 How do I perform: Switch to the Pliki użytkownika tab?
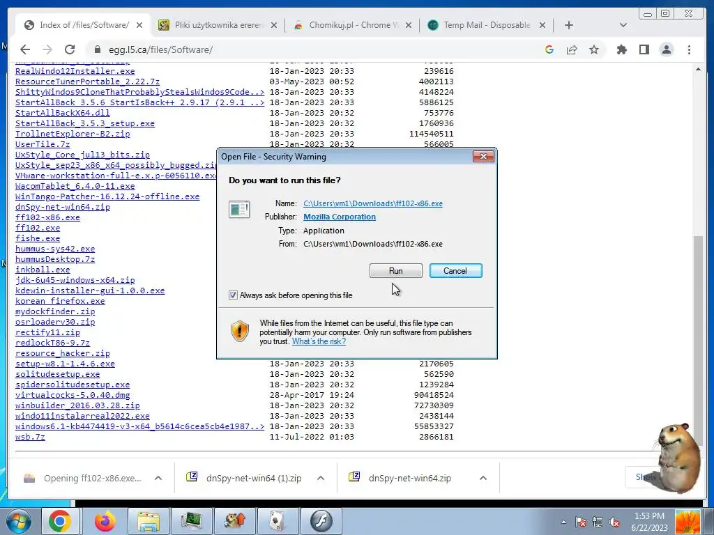tap(218, 25)
